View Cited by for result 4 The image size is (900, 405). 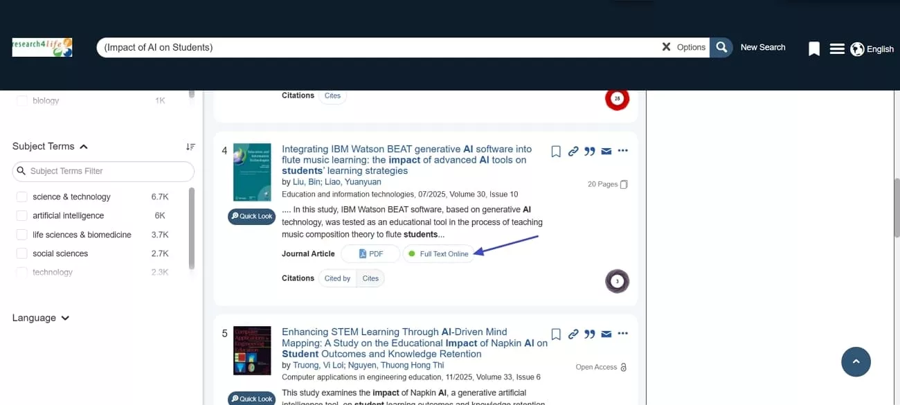point(337,278)
